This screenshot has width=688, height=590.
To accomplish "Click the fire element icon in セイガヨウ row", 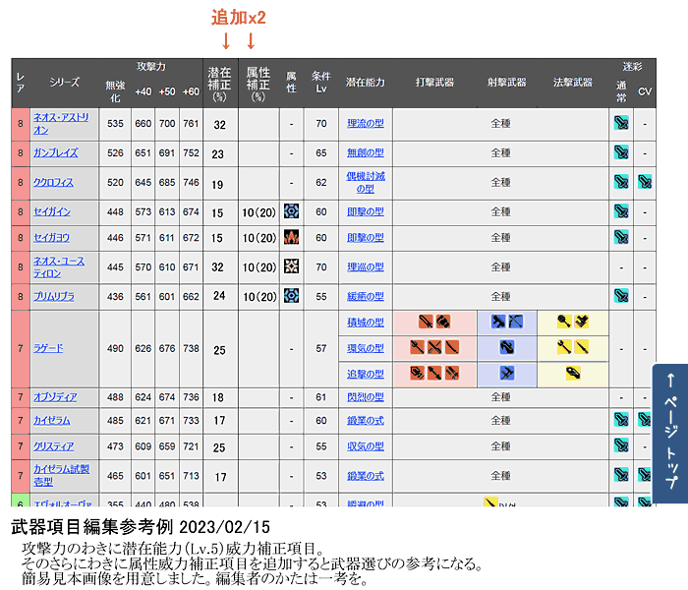I will 291,237.
